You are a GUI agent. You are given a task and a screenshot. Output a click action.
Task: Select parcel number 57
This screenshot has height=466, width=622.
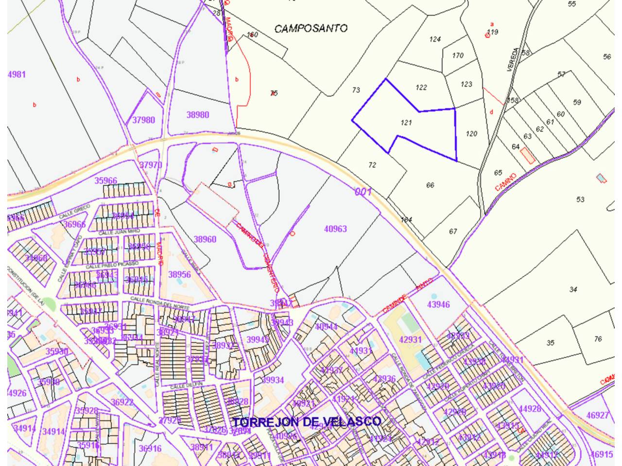(561, 74)
